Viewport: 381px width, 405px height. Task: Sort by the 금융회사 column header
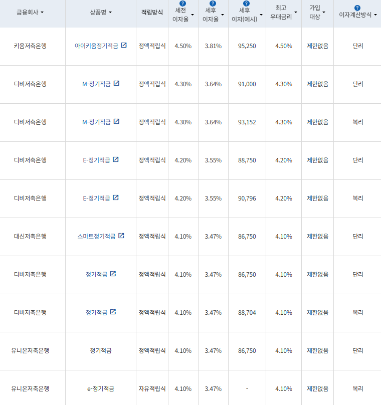30,12
